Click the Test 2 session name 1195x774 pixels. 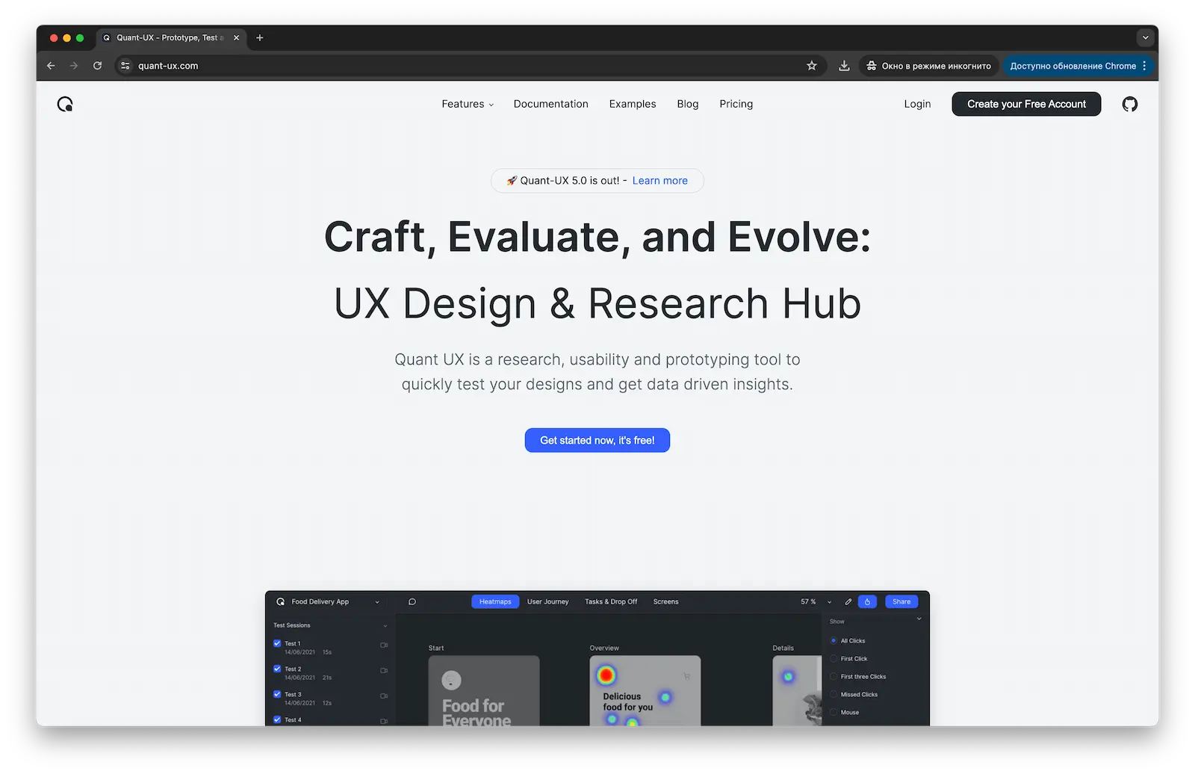coord(293,669)
